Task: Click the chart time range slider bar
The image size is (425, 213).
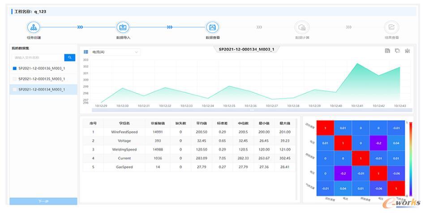Action: click(252, 110)
